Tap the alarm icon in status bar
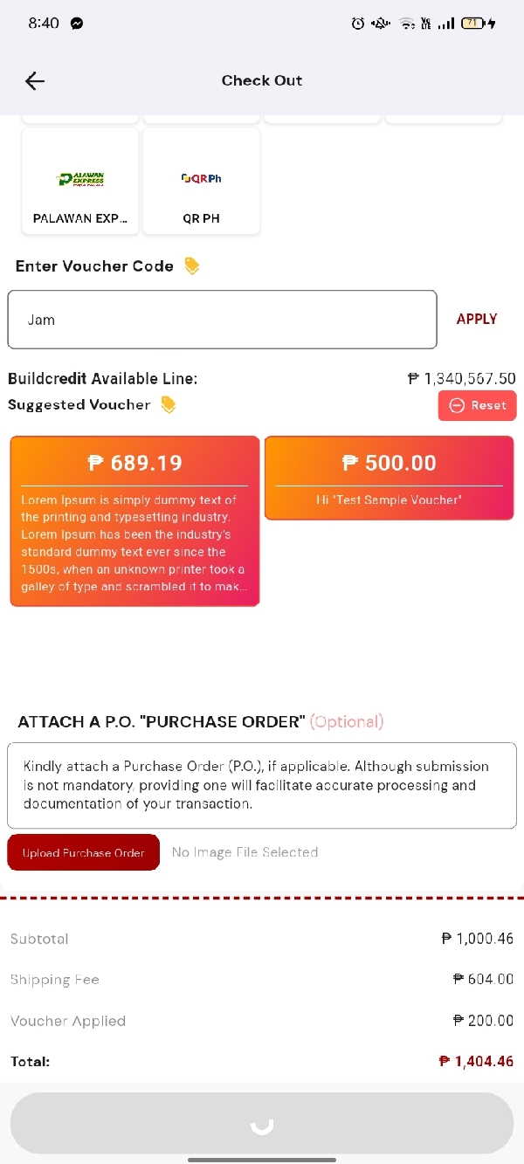Viewport: 524px width, 1164px height. [x=358, y=24]
